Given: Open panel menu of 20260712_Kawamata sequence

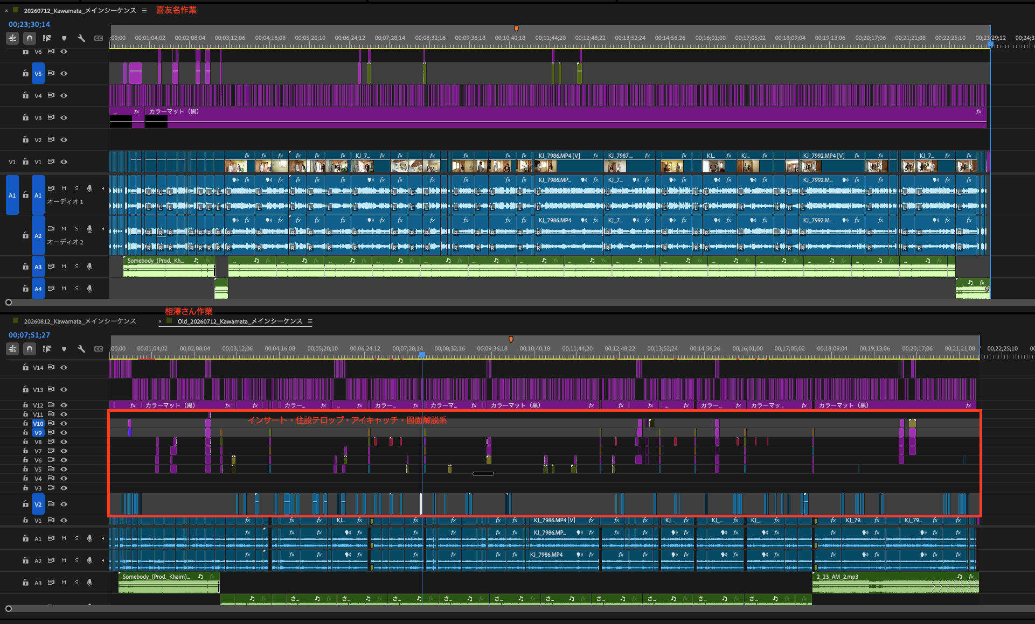Looking at the screenshot, I should [x=144, y=10].
